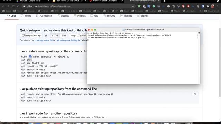Switch to Git Cheat Sheet javatpoint tab
Screen dimensions: 221x124
click(x=105, y=1)
